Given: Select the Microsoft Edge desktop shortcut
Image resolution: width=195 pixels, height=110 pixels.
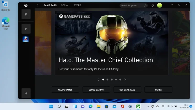Looking at the screenshot, I should click(x=6, y=23).
